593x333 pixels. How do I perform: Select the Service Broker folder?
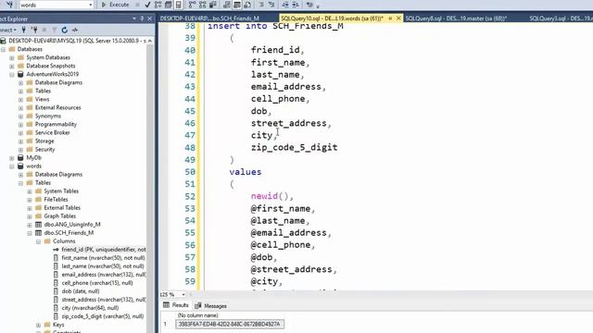pos(52,132)
